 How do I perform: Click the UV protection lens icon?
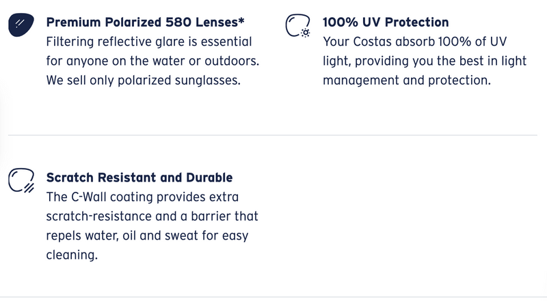click(298, 25)
